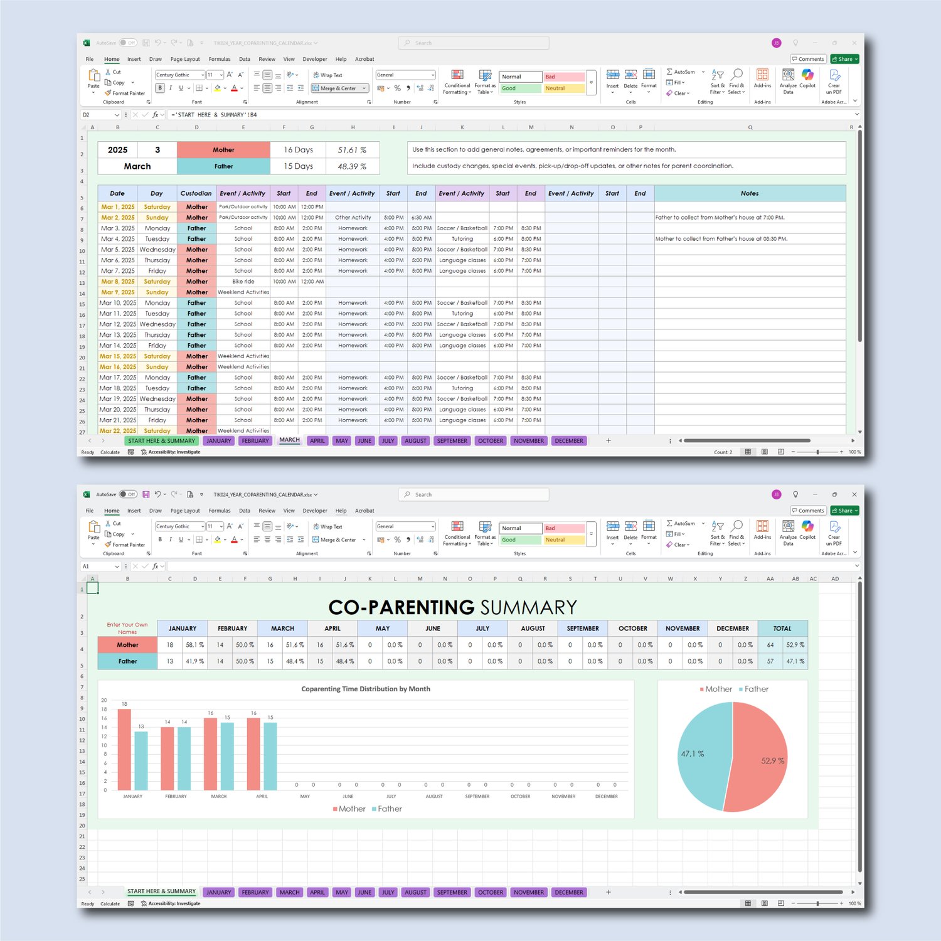Toggle Italic in the top Excel window
Screen dimensions: 941x941
(x=171, y=88)
